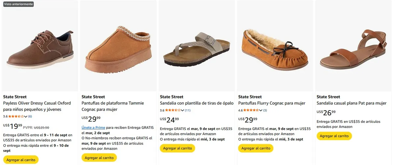Open the Pantuflas de plataforma Tammie title link
The height and width of the screenshot is (165, 395).
(x=113, y=106)
